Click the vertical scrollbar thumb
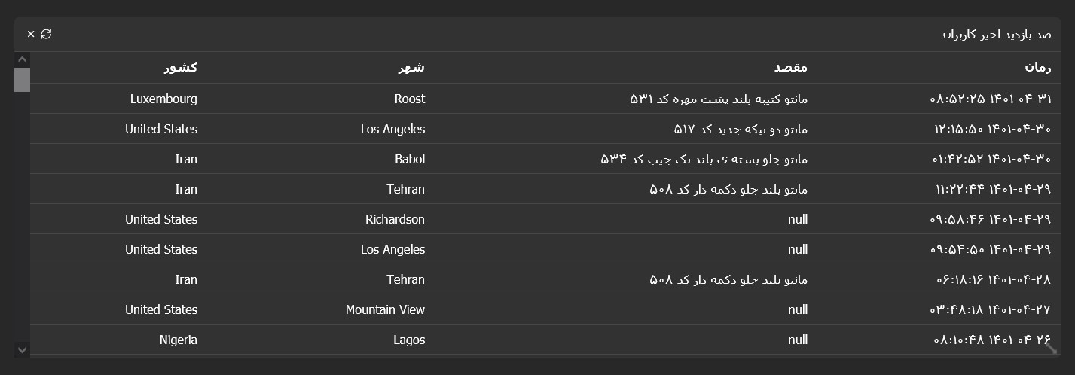The image size is (1075, 375). (22, 80)
